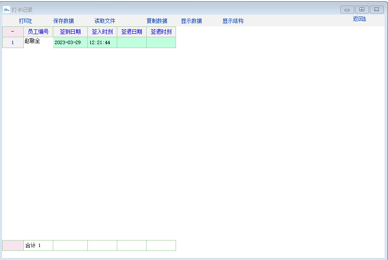Choose 显示数据 in the toolbar
The image size is (388, 260).
click(191, 21)
